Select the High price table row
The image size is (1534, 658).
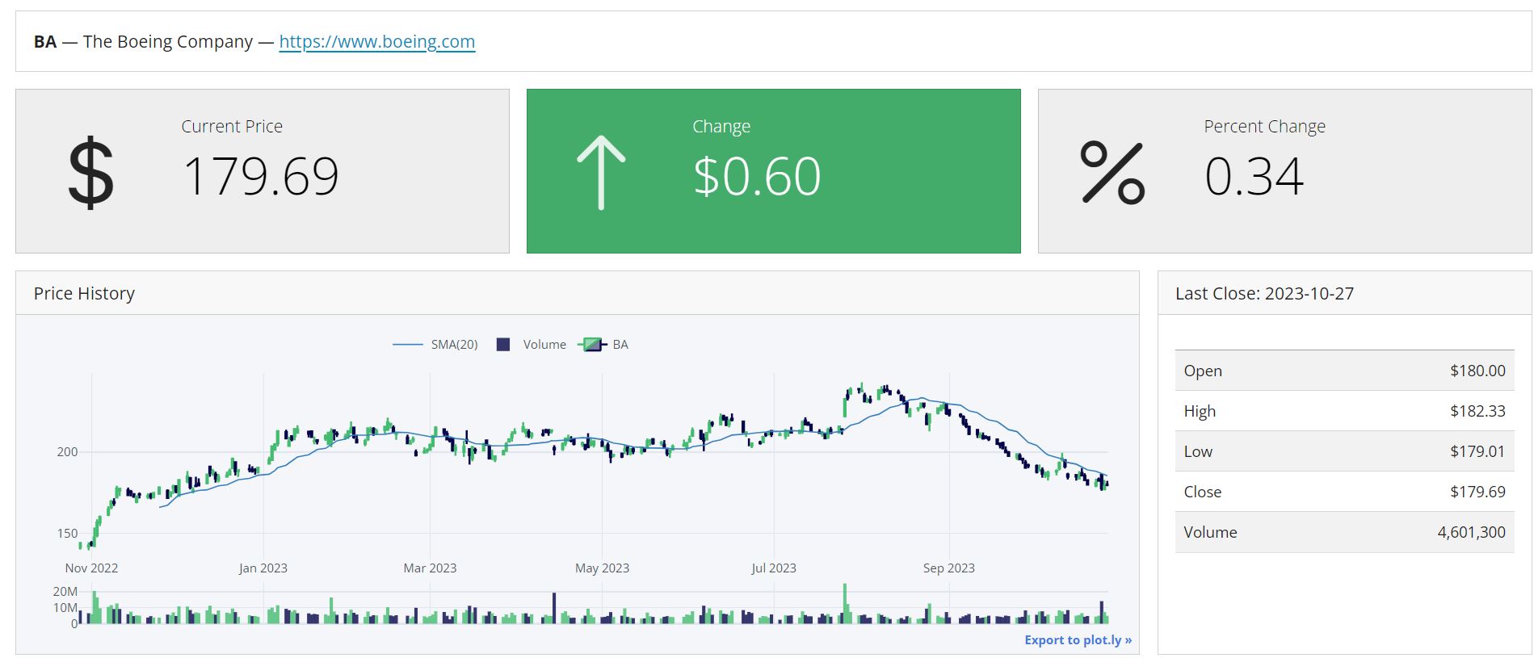tap(1344, 411)
